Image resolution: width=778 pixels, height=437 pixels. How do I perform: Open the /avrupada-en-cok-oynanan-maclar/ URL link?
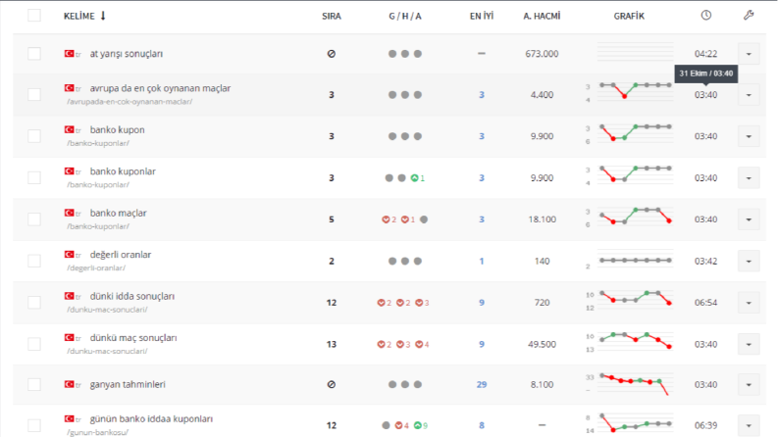pyautogui.click(x=130, y=102)
